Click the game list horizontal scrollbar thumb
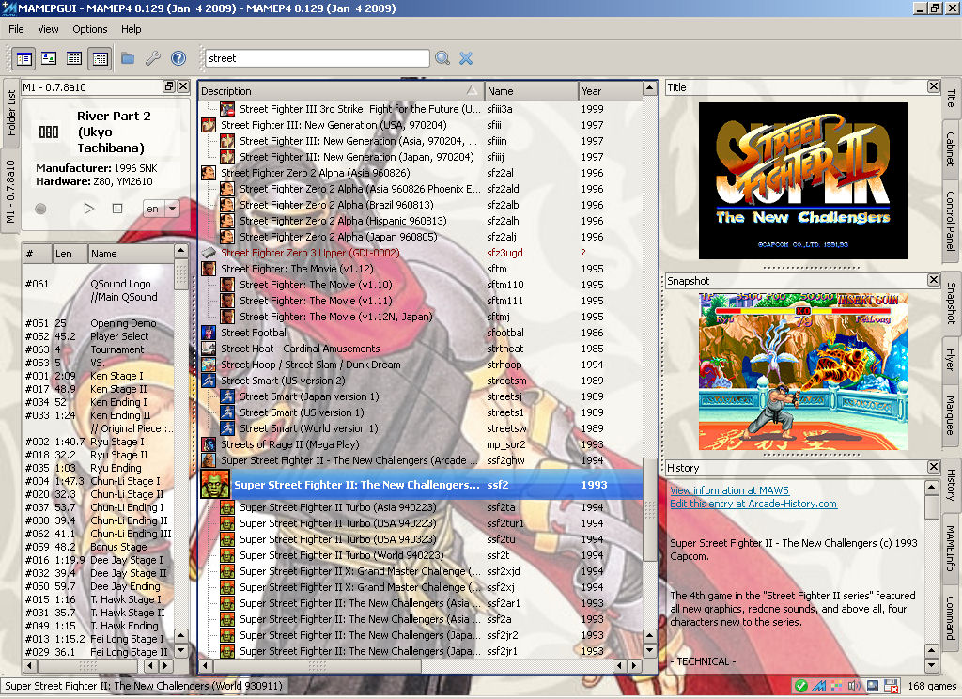962x699 pixels. pyautogui.click(x=318, y=665)
